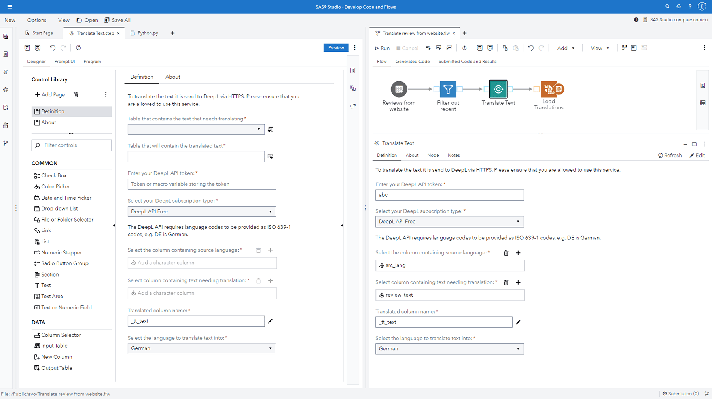Undo the last change using the flow toolbar
Viewport: 712px width, 399px height.
[x=530, y=48]
